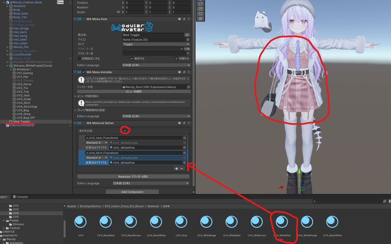This screenshot has width=391, height=244.
Task: Click the link icon beside the display name field
Action: click(x=187, y=35)
